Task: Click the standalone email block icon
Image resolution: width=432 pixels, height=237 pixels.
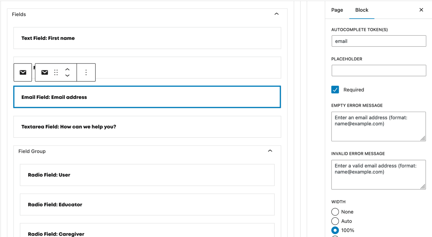Action: [x=22, y=72]
